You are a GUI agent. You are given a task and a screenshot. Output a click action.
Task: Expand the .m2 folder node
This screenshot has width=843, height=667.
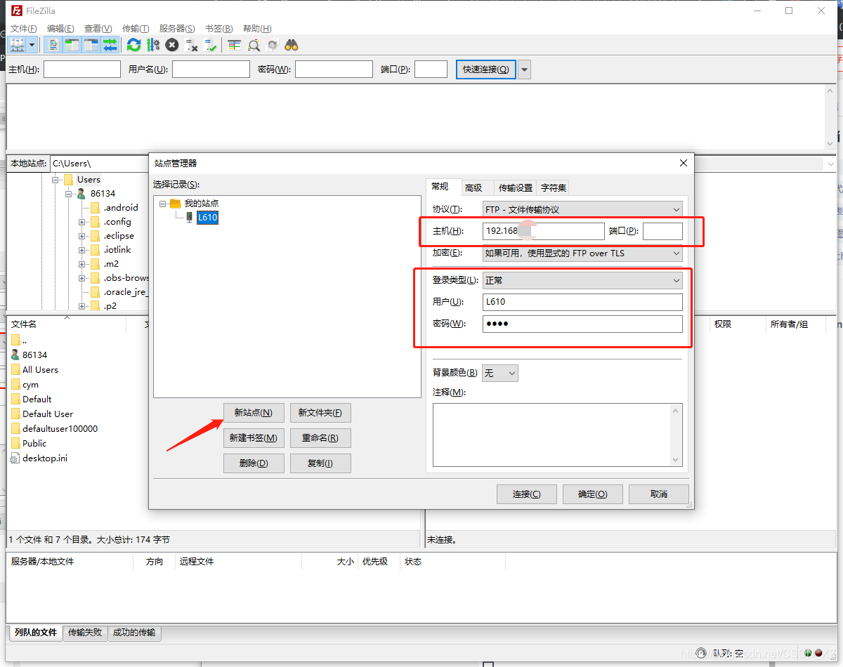click(82, 264)
